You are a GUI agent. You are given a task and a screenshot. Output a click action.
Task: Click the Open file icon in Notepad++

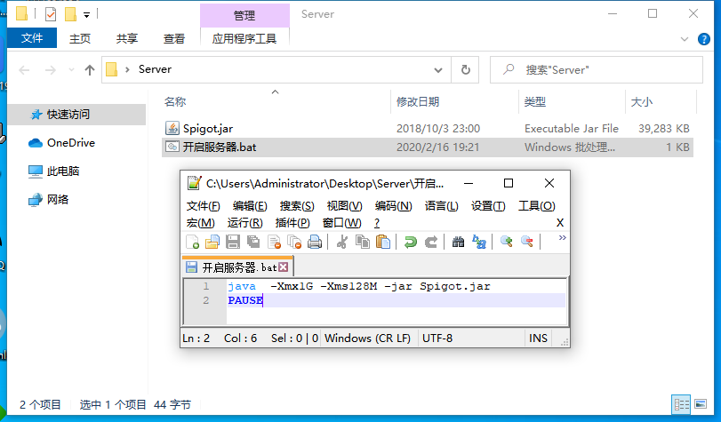(x=212, y=242)
